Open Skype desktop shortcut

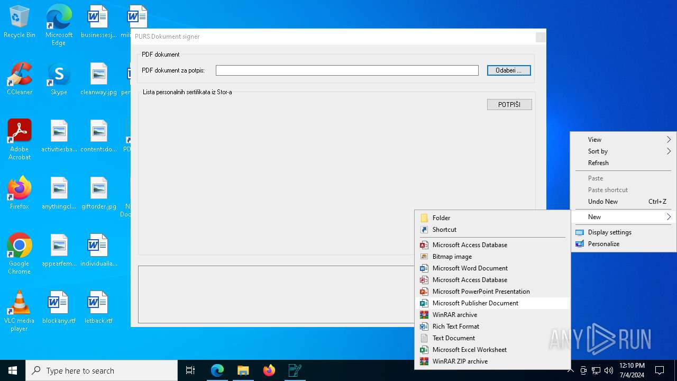pyautogui.click(x=59, y=79)
